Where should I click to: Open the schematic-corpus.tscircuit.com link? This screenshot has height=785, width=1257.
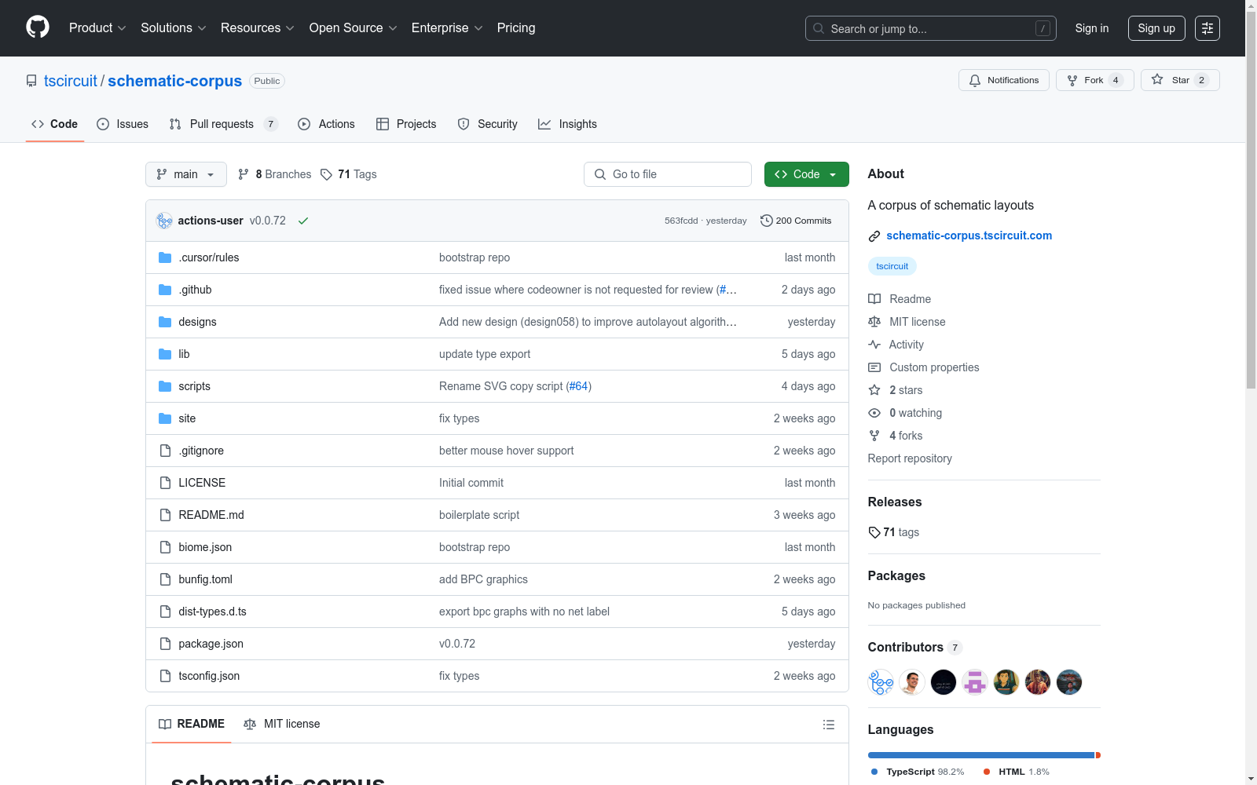coord(969,235)
